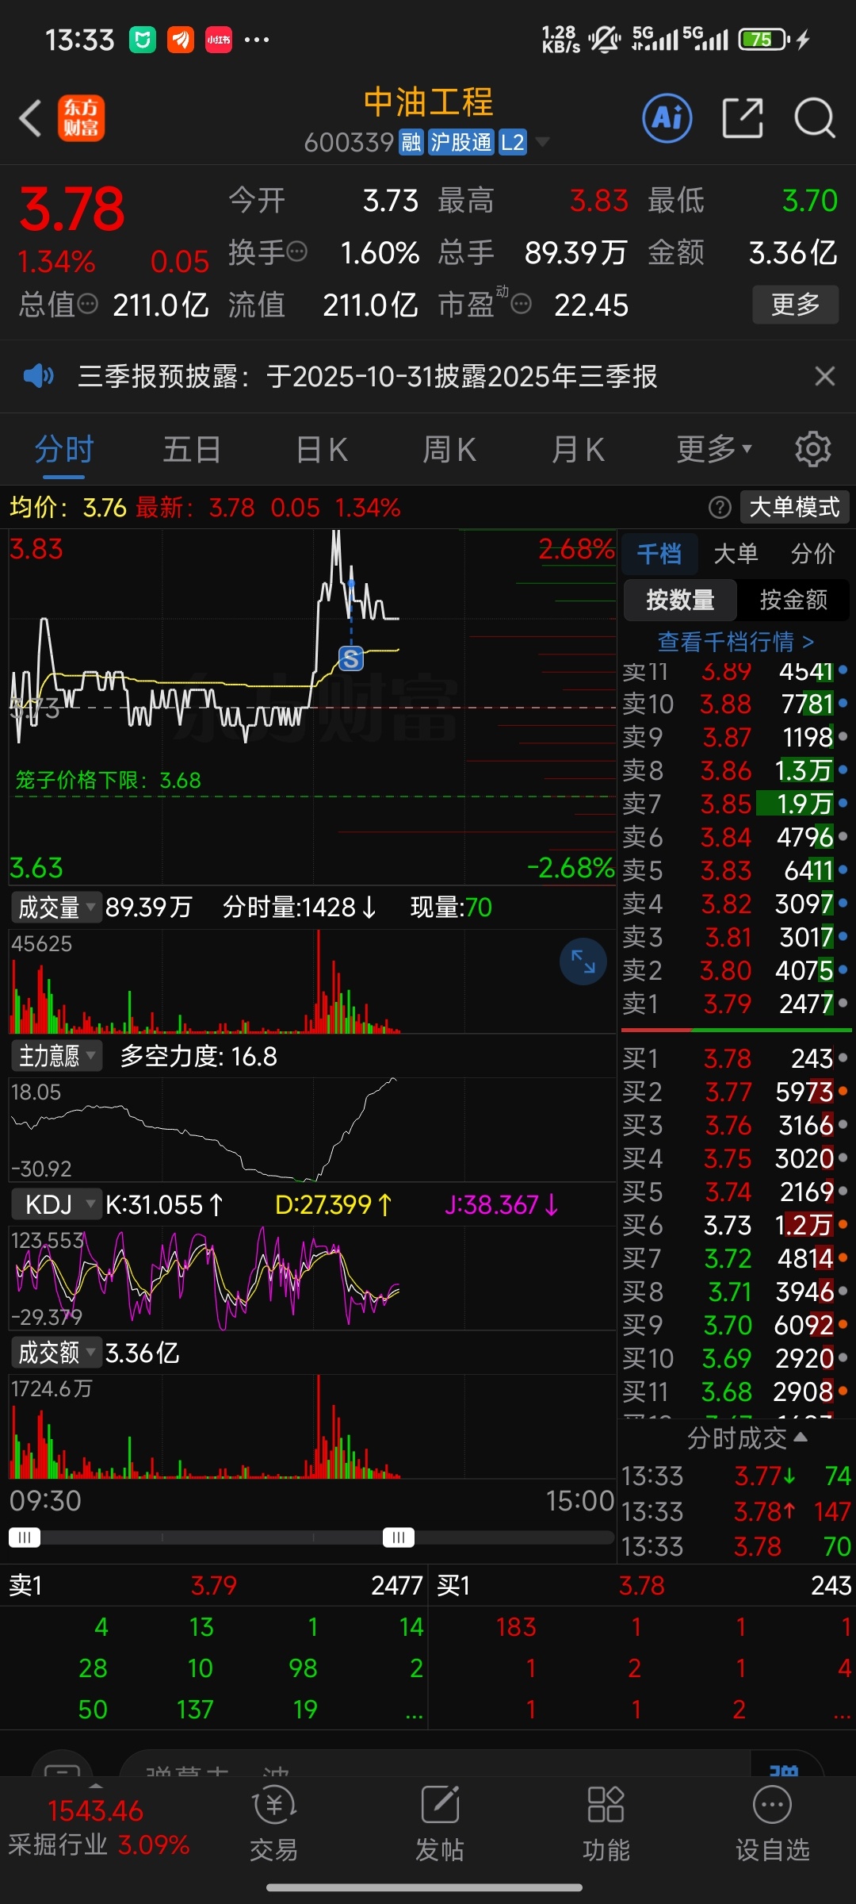
Task: Tap the 笼子价格下限 3.68 label
Action: [108, 780]
